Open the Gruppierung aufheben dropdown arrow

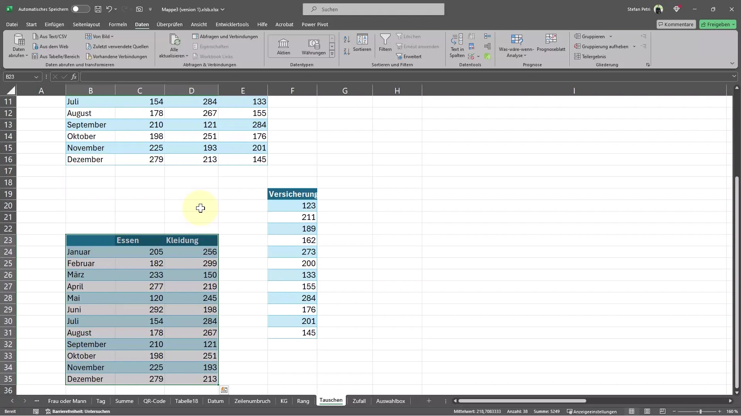(x=634, y=47)
